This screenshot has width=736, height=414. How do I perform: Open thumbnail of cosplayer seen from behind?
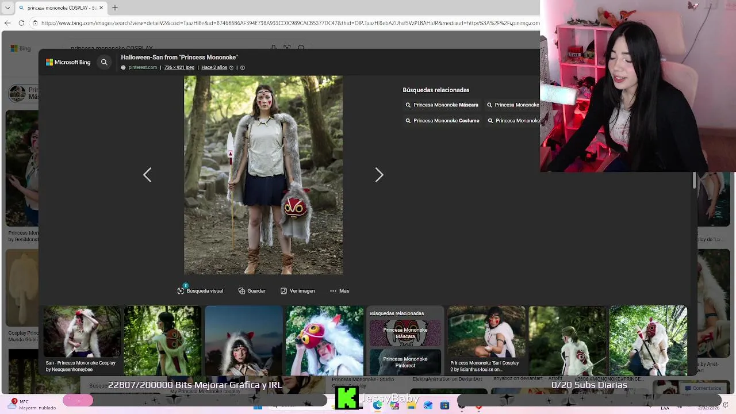click(567, 340)
